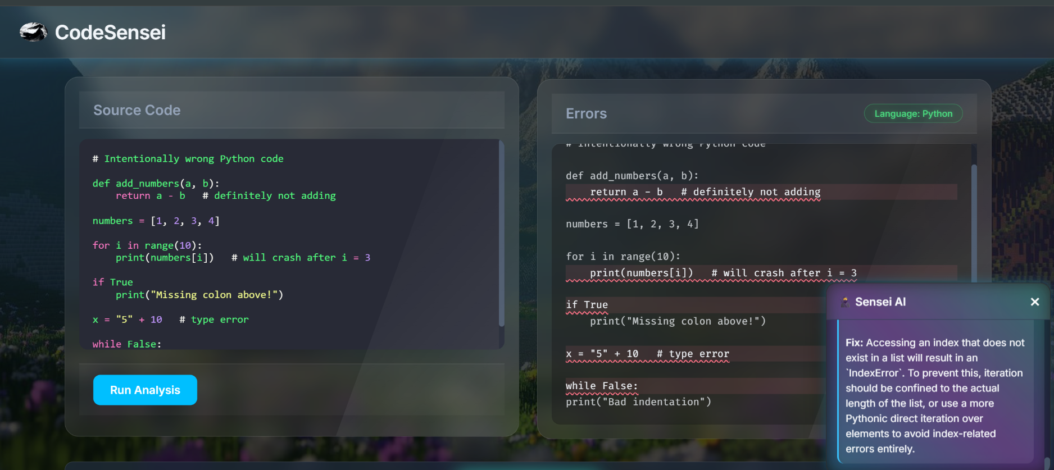Image resolution: width=1054 pixels, height=470 pixels.
Task: Click the Errors panel scrollbar
Action: 974,225
